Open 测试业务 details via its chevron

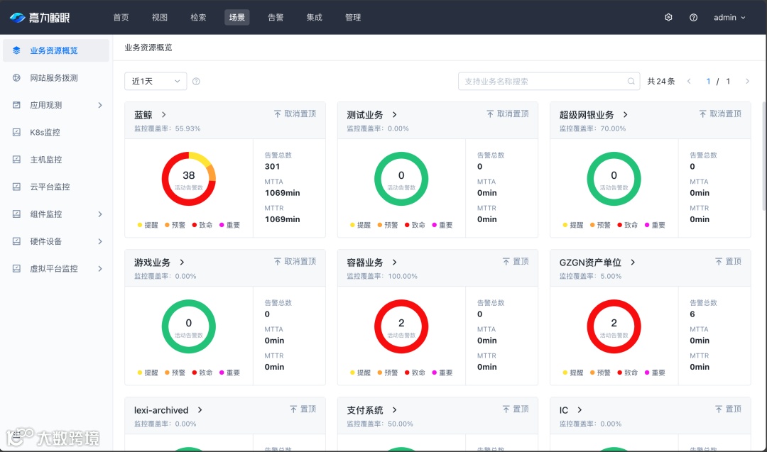[394, 115]
